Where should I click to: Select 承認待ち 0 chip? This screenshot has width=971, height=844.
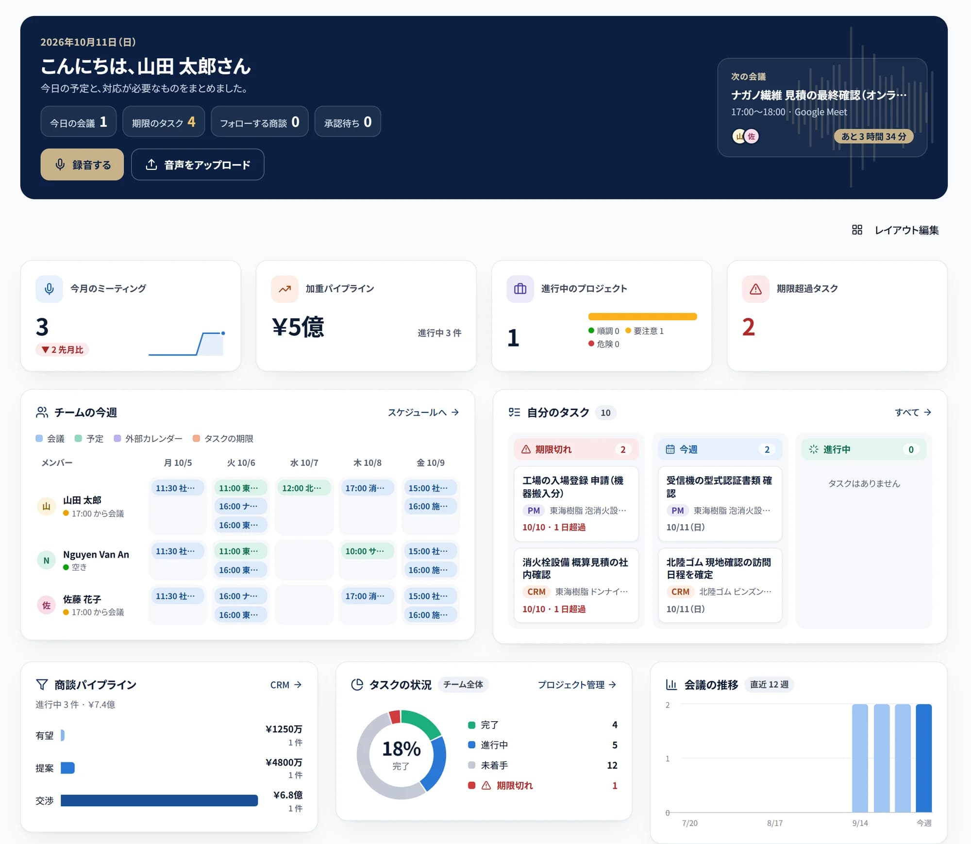[x=348, y=121]
